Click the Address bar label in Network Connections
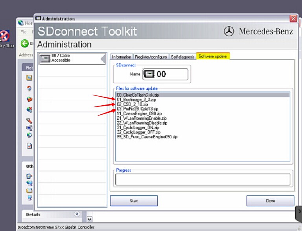 26,55
